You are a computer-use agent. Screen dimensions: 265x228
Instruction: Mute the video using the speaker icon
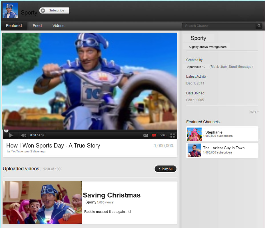pyautogui.click(x=23, y=135)
